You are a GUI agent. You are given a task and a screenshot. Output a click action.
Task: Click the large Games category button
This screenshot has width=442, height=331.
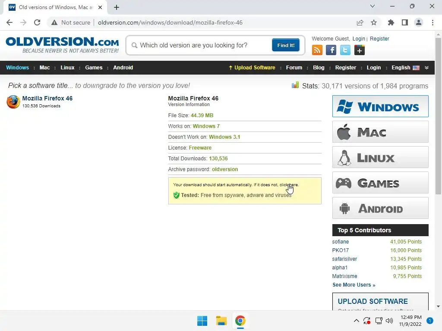point(380,183)
